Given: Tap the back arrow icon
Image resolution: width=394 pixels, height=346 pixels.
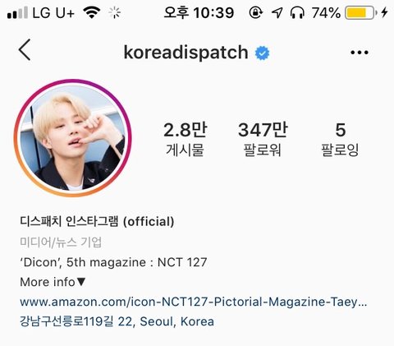Looking at the screenshot, I should click(x=25, y=50).
